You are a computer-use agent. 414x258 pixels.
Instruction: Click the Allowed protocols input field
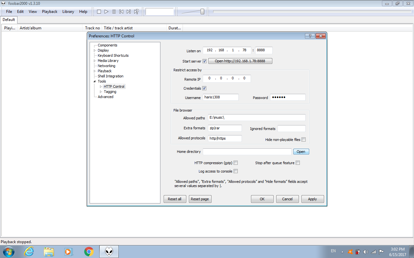[x=225, y=138]
